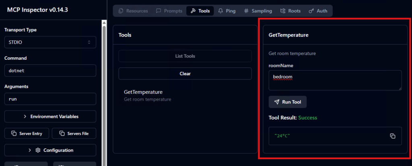Click the Configuration gear icon

click(38, 150)
